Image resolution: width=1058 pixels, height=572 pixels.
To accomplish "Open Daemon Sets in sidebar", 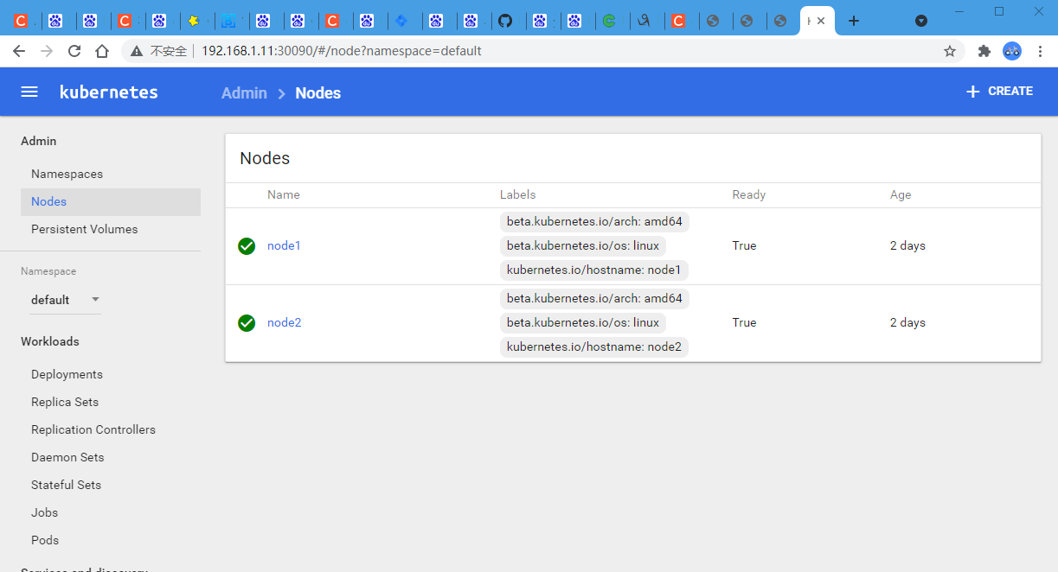I will 67,457.
